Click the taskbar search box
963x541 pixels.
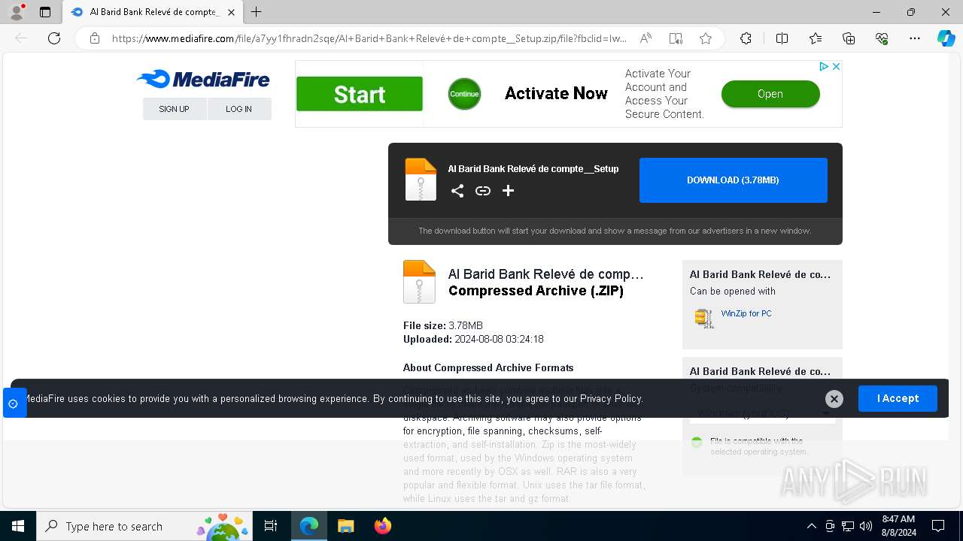pos(144,526)
